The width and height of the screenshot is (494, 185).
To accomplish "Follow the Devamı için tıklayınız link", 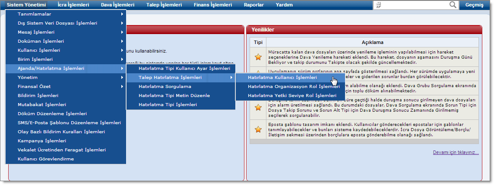I will coord(456,153).
